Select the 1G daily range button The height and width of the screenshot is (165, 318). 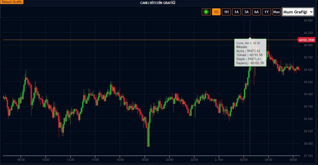point(216,12)
